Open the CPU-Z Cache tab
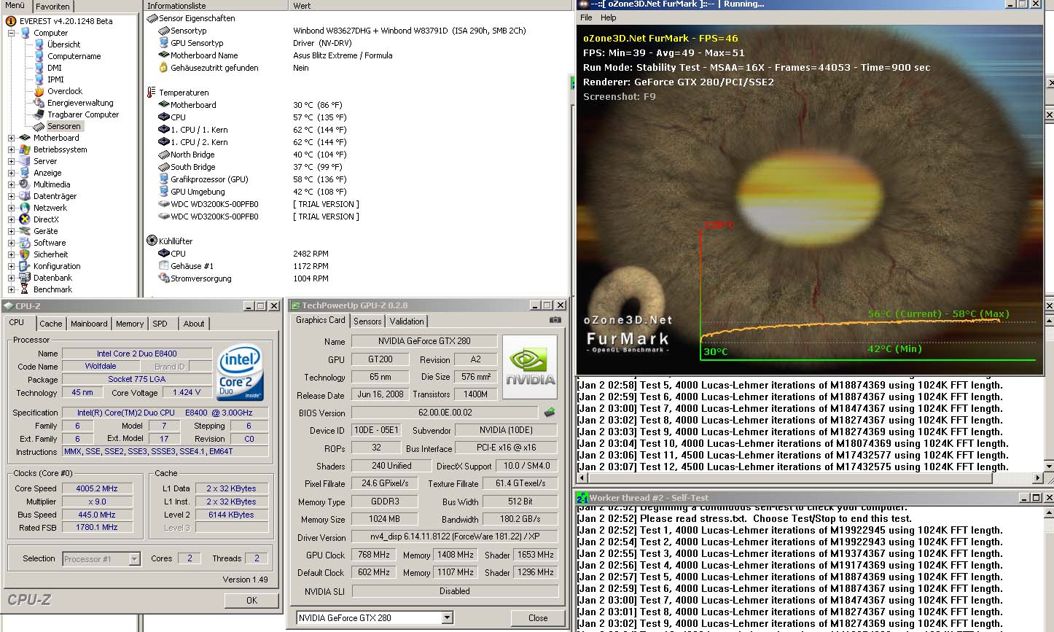The height and width of the screenshot is (632, 1054). tap(51, 324)
